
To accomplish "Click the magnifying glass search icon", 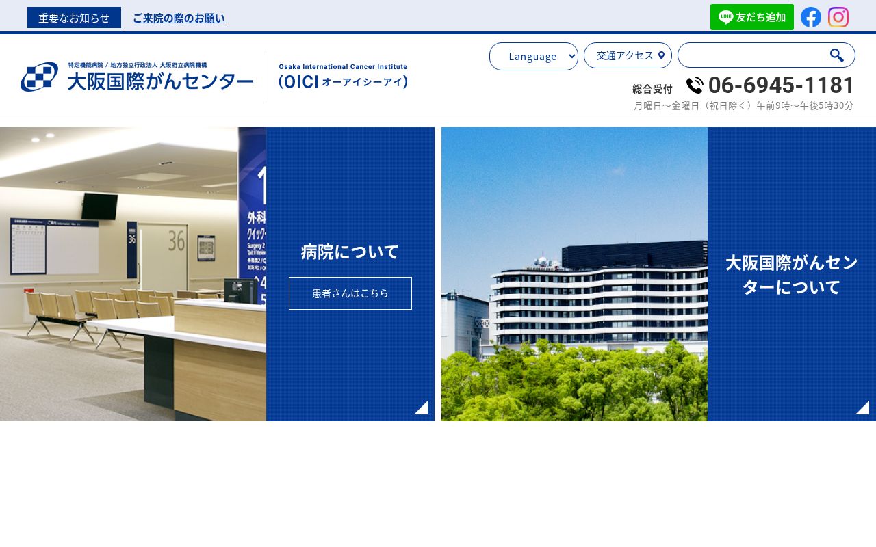I will point(836,55).
